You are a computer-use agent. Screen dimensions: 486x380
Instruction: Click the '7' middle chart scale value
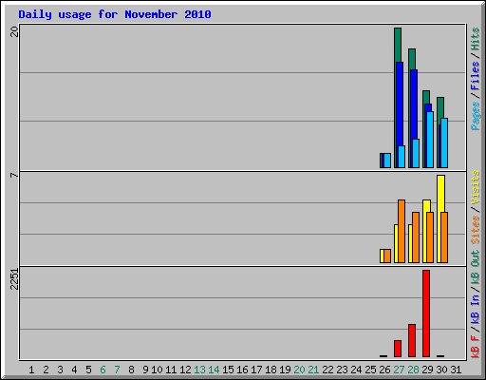[x=14, y=175]
